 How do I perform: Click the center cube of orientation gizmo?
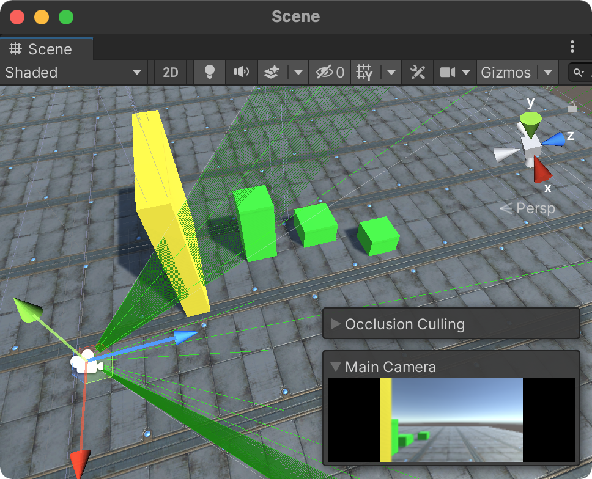[x=531, y=146]
